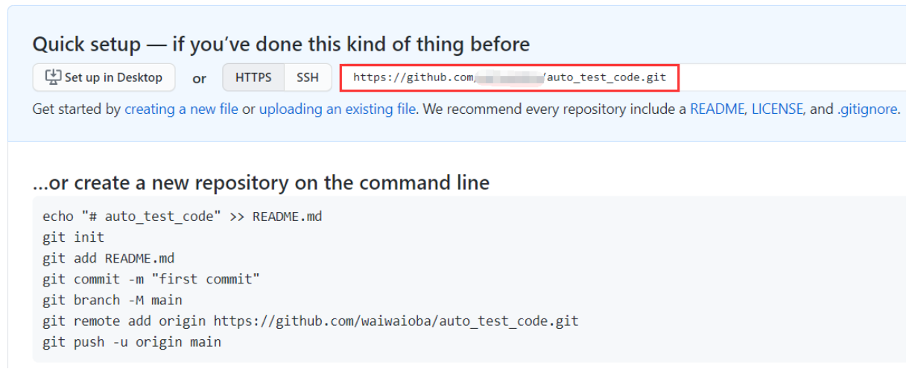
Task: Click the "git remote add origin" line
Action: (x=310, y=321)
